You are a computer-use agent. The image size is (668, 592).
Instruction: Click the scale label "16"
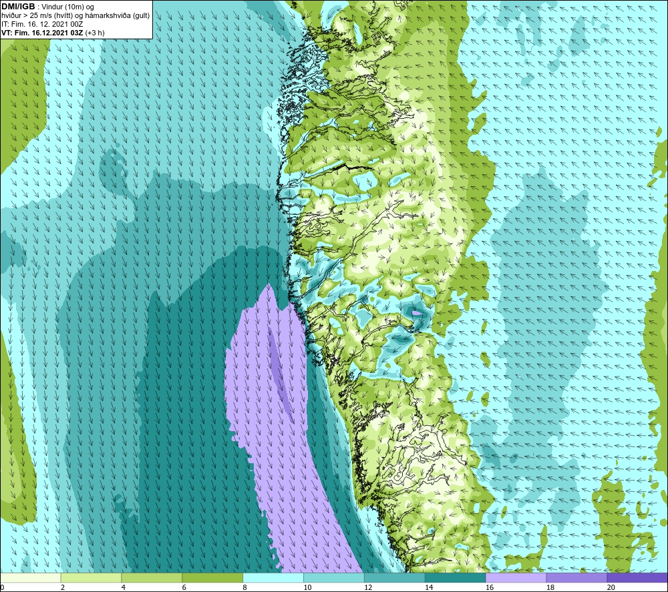[490, 587]
